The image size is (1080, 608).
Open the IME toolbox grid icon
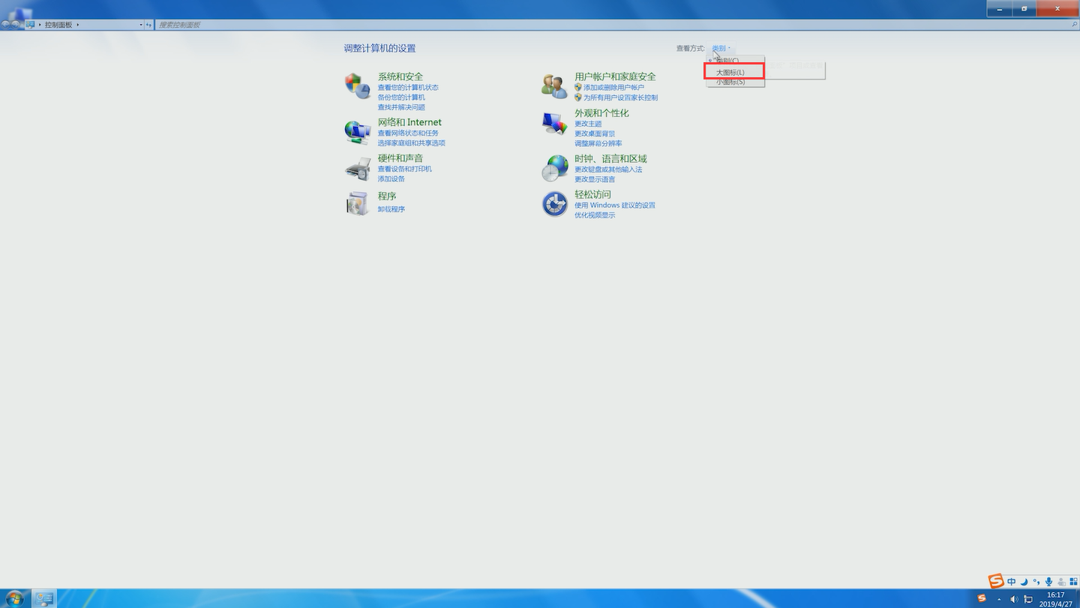point(1073,582)
